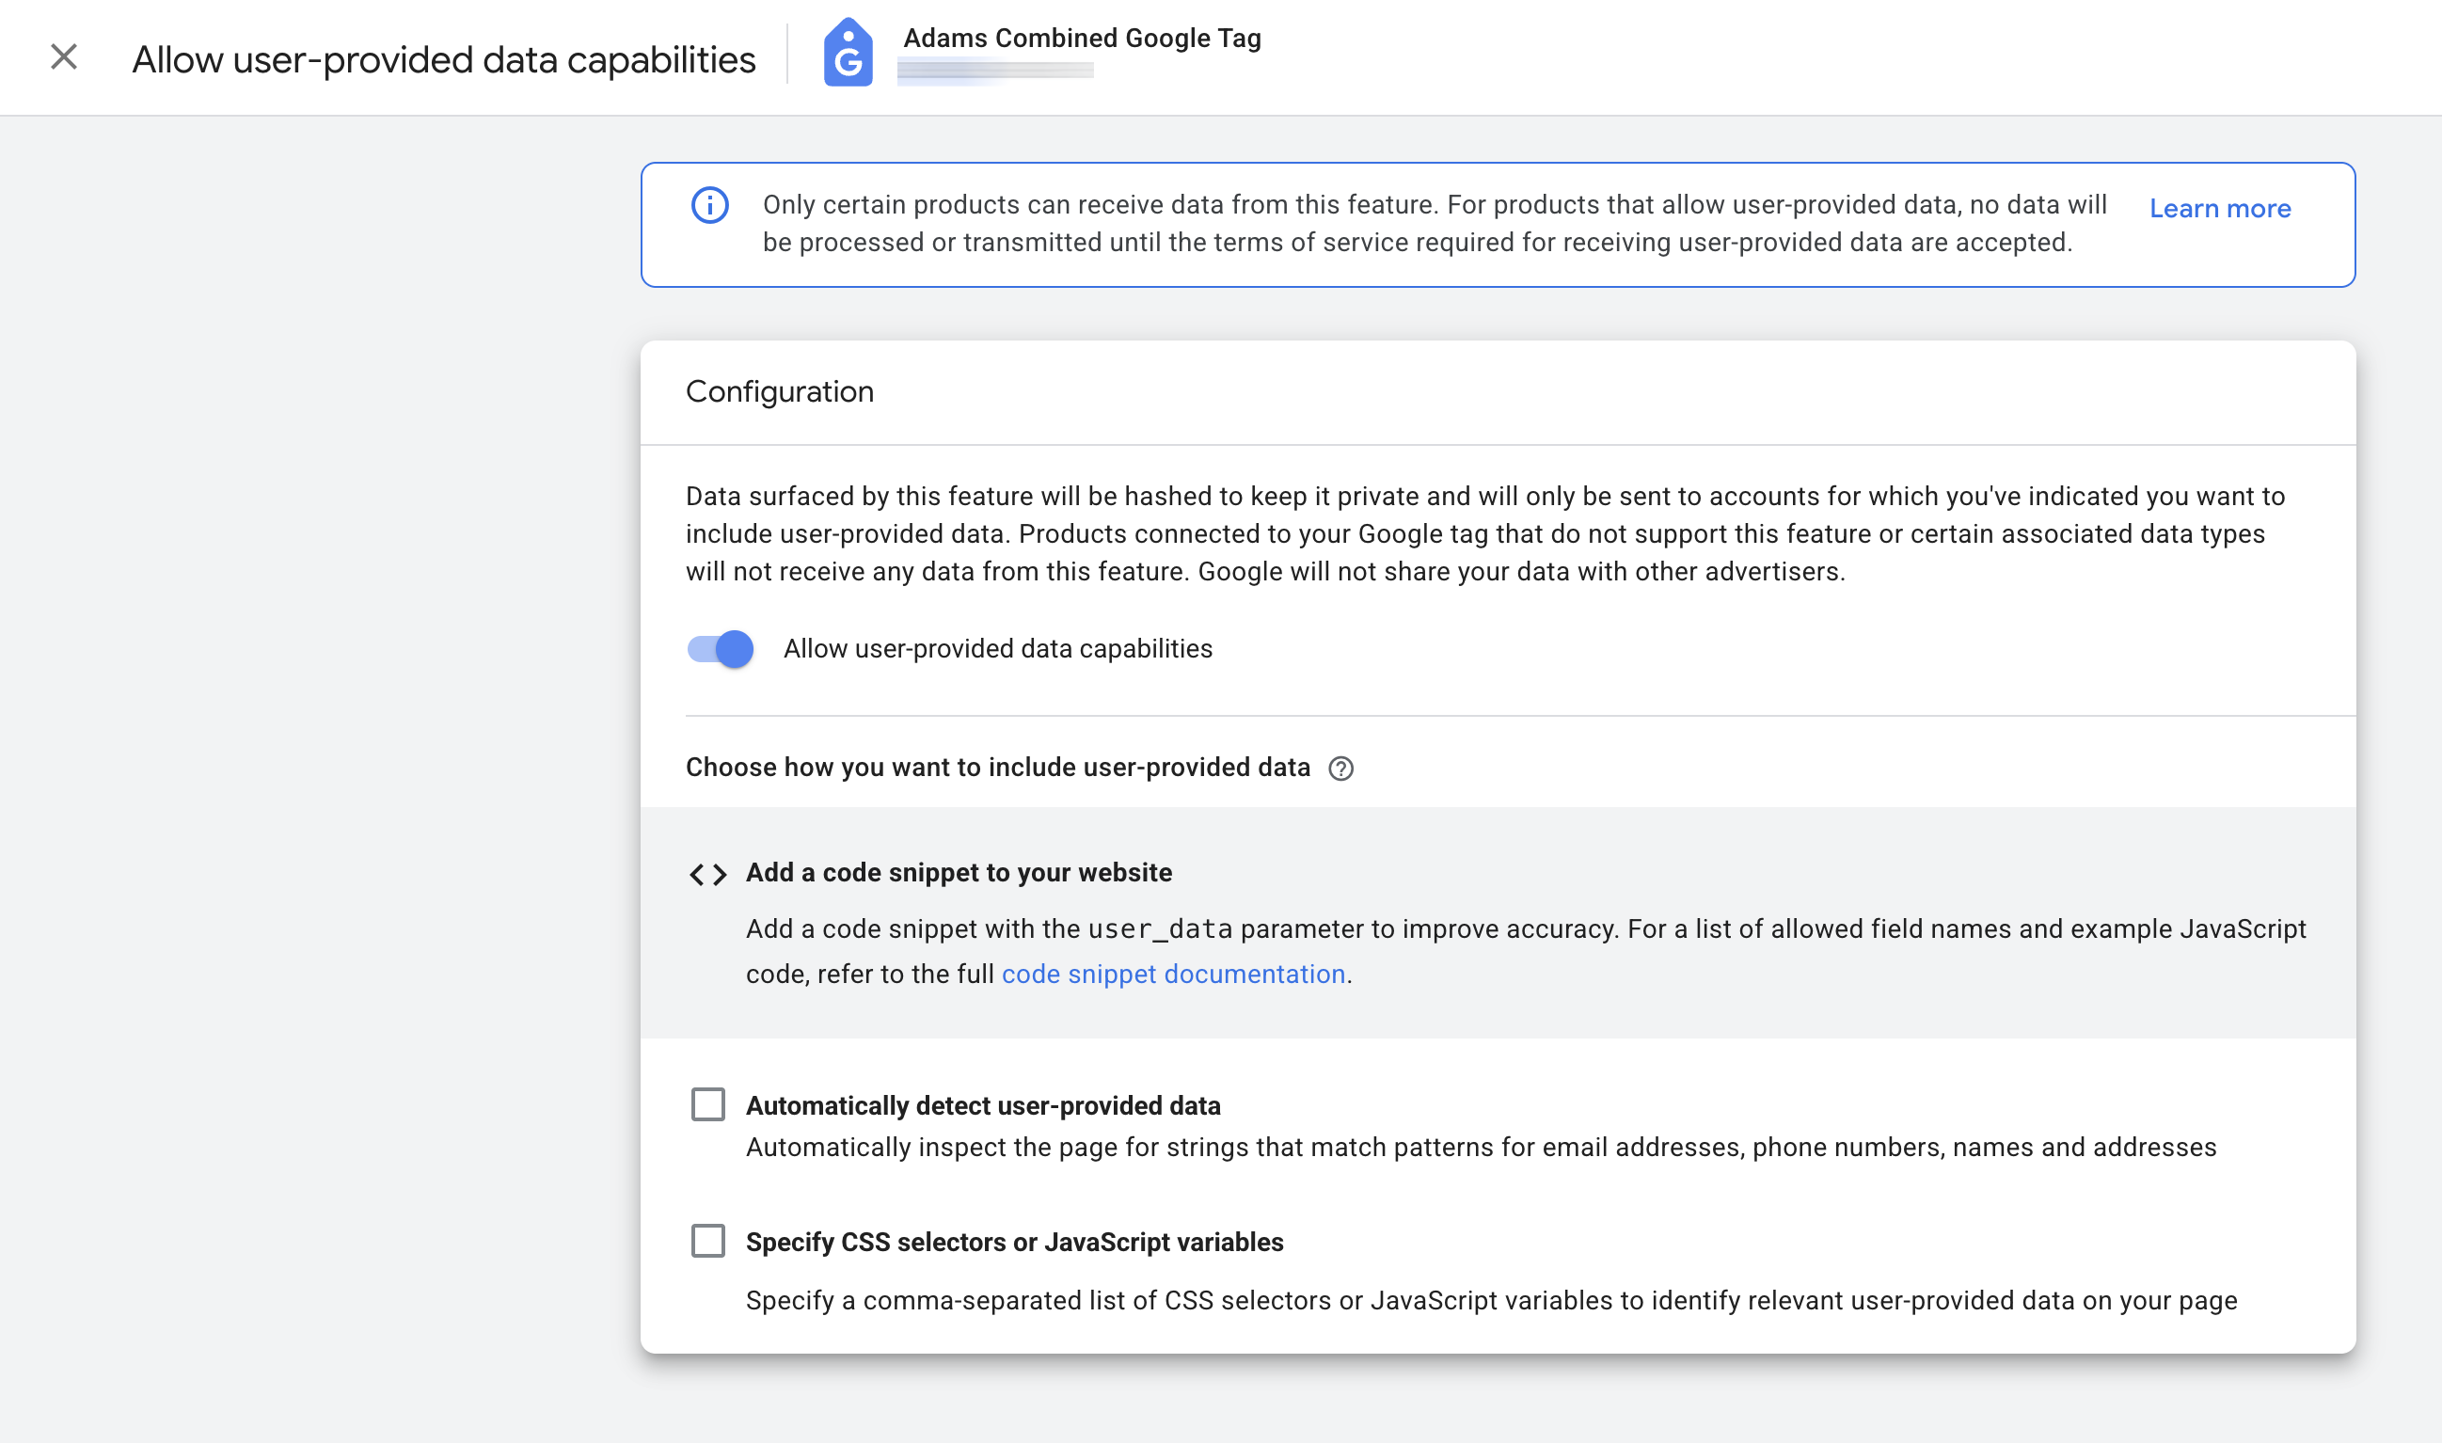Check Automatically detect user-provided data

707,1104
